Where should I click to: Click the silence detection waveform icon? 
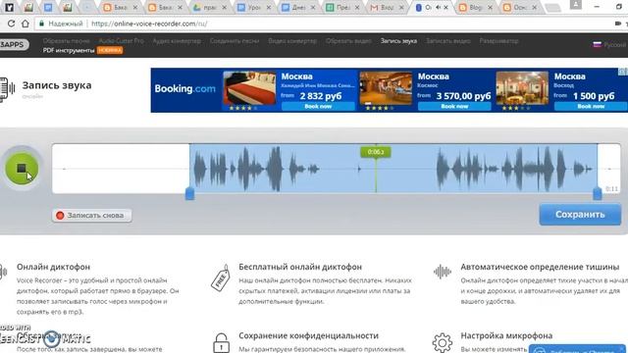443,272
